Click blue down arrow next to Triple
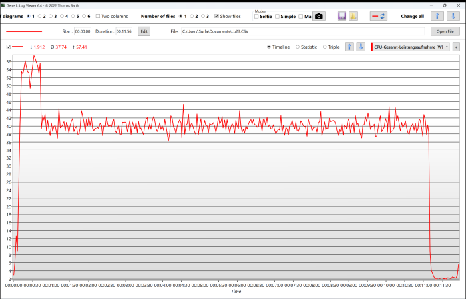The width and height of the screenshot is (466, 299). [x=361, y=47]
